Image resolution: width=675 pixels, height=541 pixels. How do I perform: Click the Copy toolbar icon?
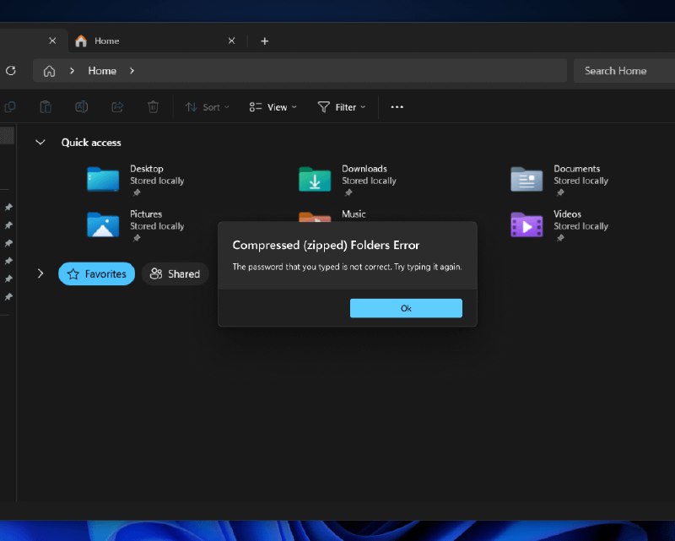(x=9, y=107)
